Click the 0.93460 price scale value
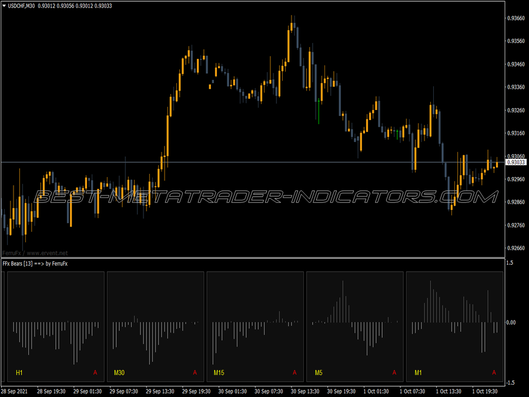The width and height of the screenshot is (529, 397). [x=516, y=64]
